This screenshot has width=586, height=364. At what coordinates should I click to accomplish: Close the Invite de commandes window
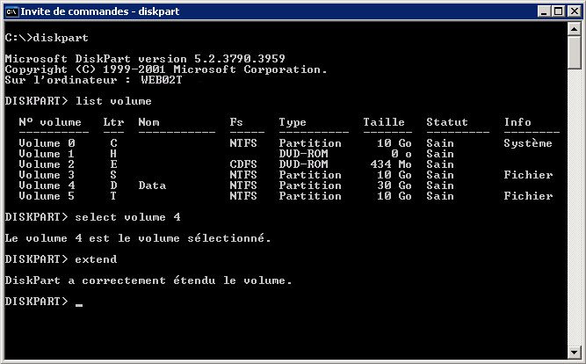(573, 11)
